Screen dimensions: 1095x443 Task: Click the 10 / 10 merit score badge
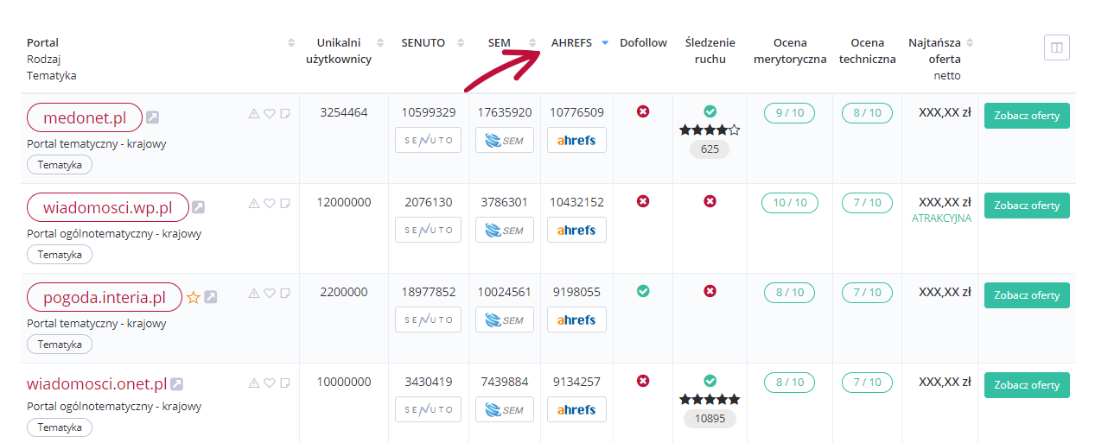(790, 202)
